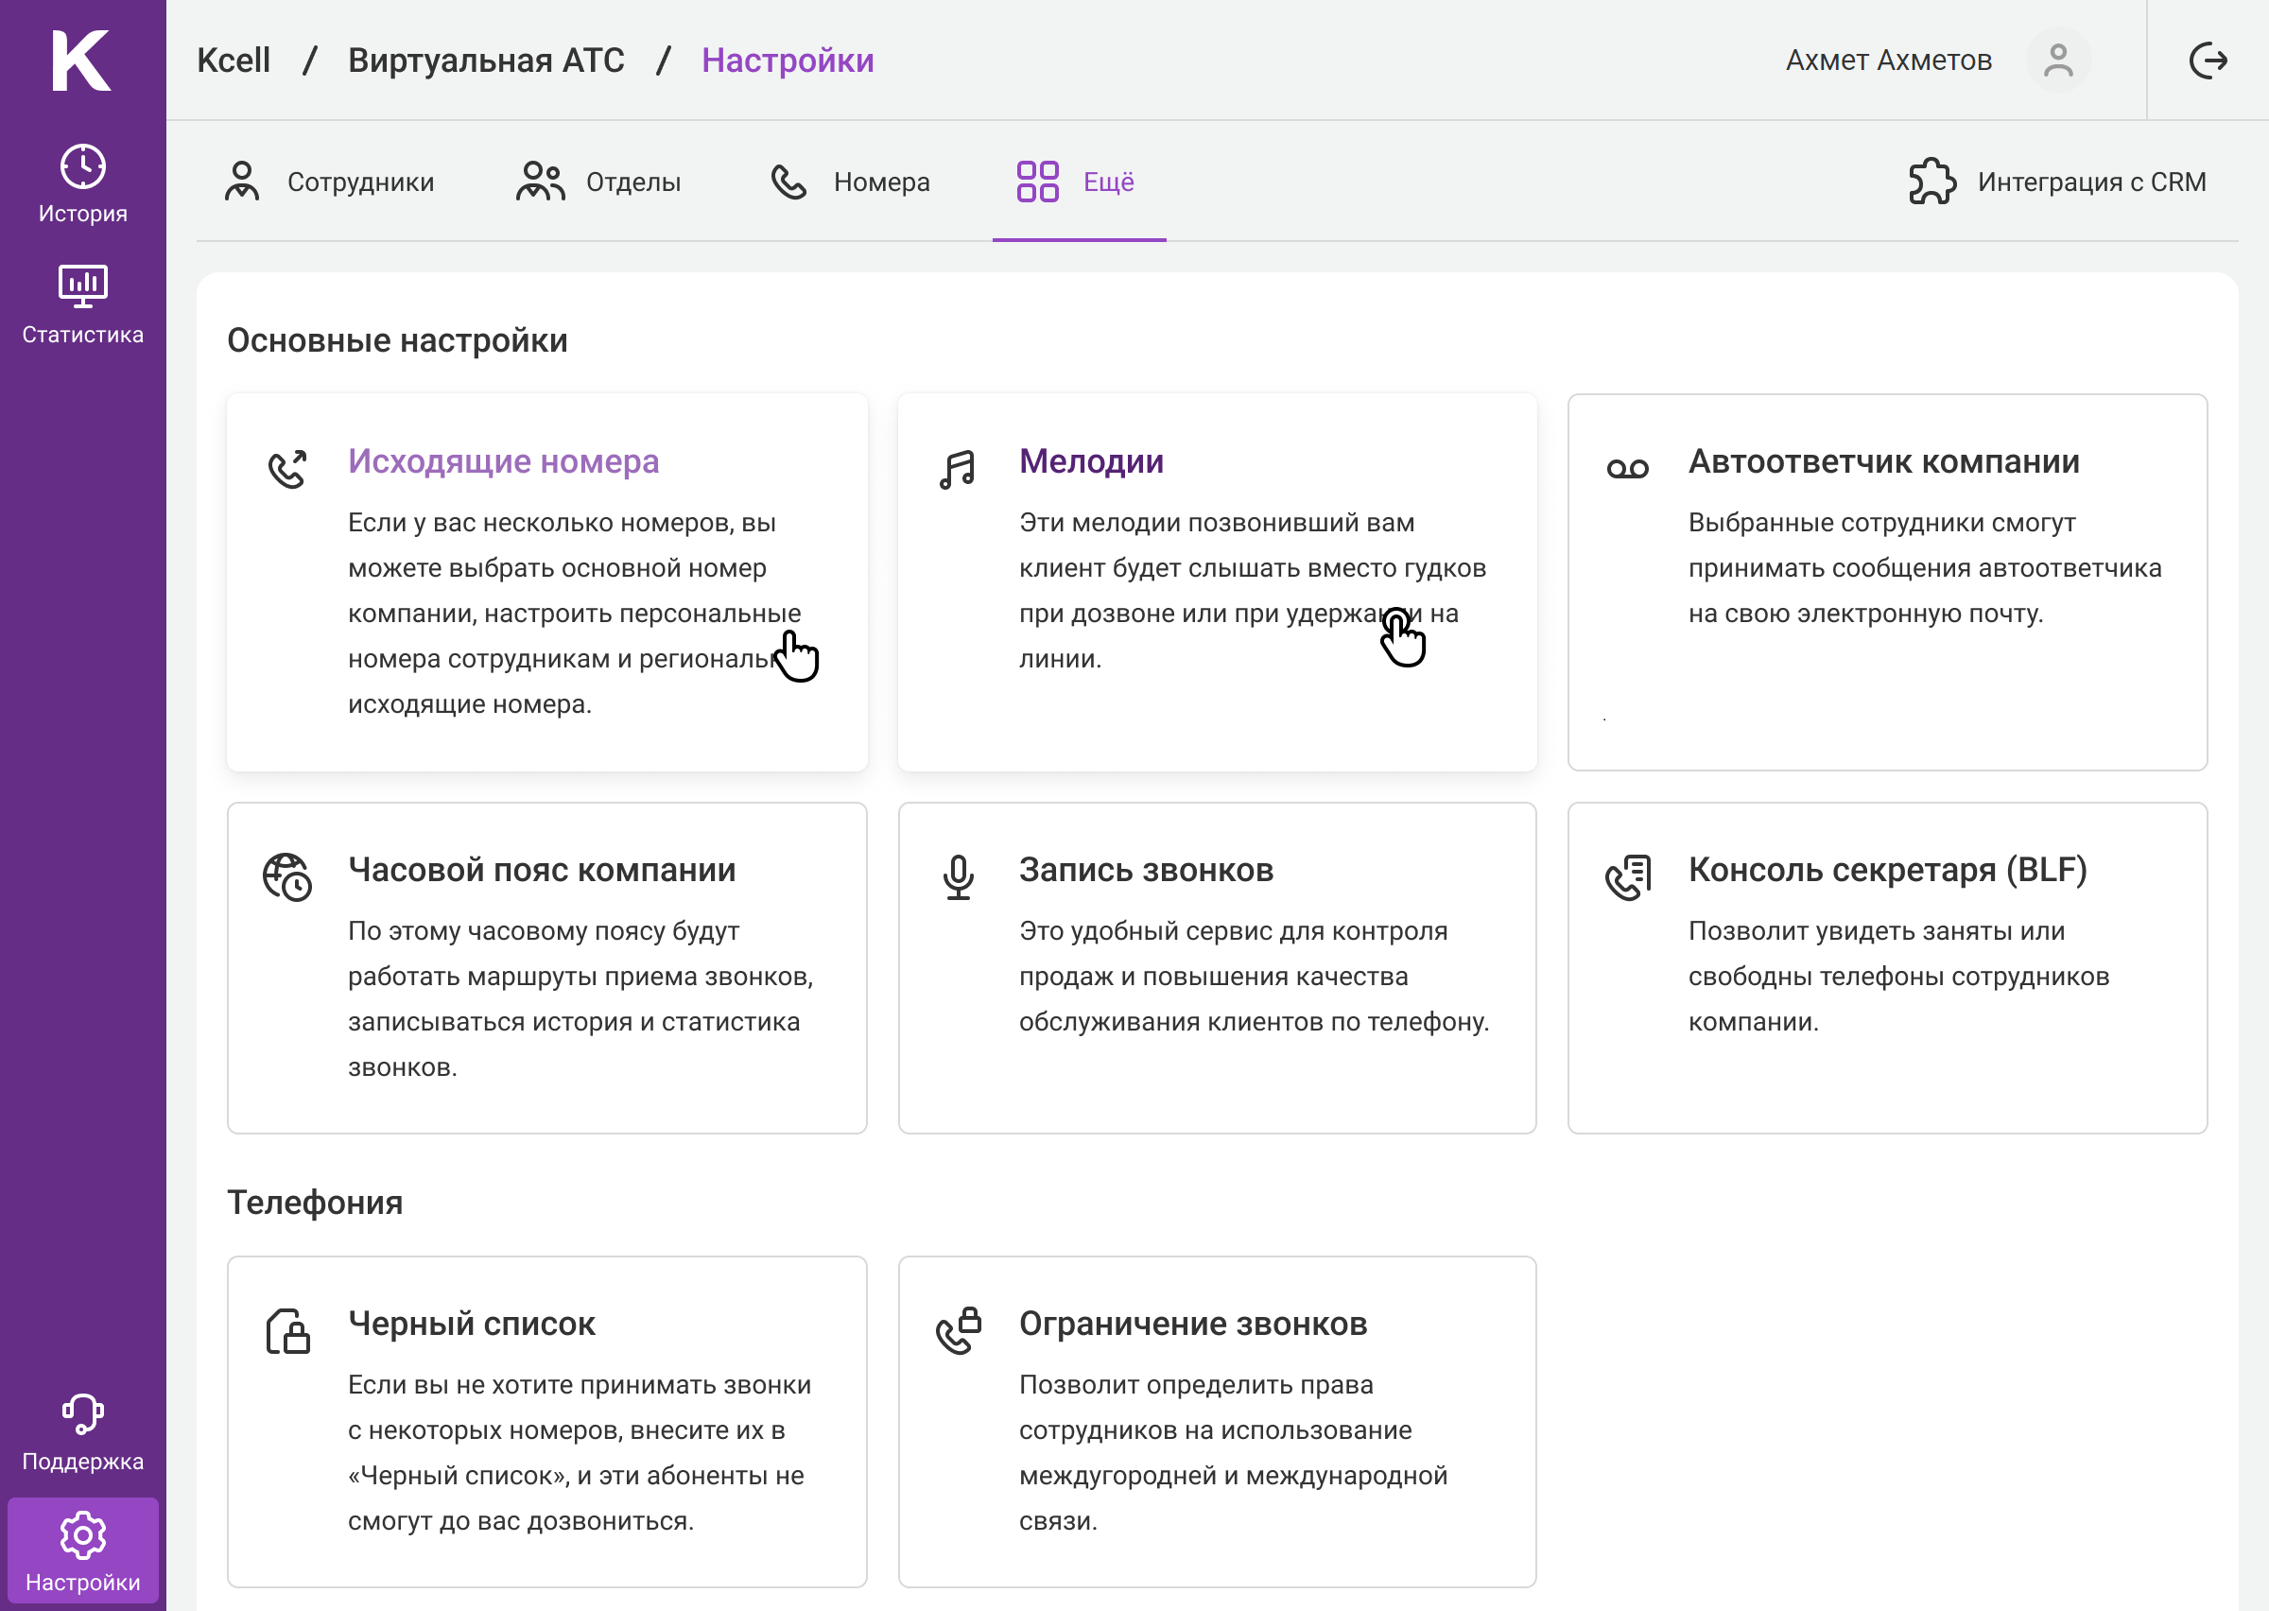This screenshot has width=2269, height=1611.
Task: Click the Номера phone handset icon
Action: [x=789, y=182]
